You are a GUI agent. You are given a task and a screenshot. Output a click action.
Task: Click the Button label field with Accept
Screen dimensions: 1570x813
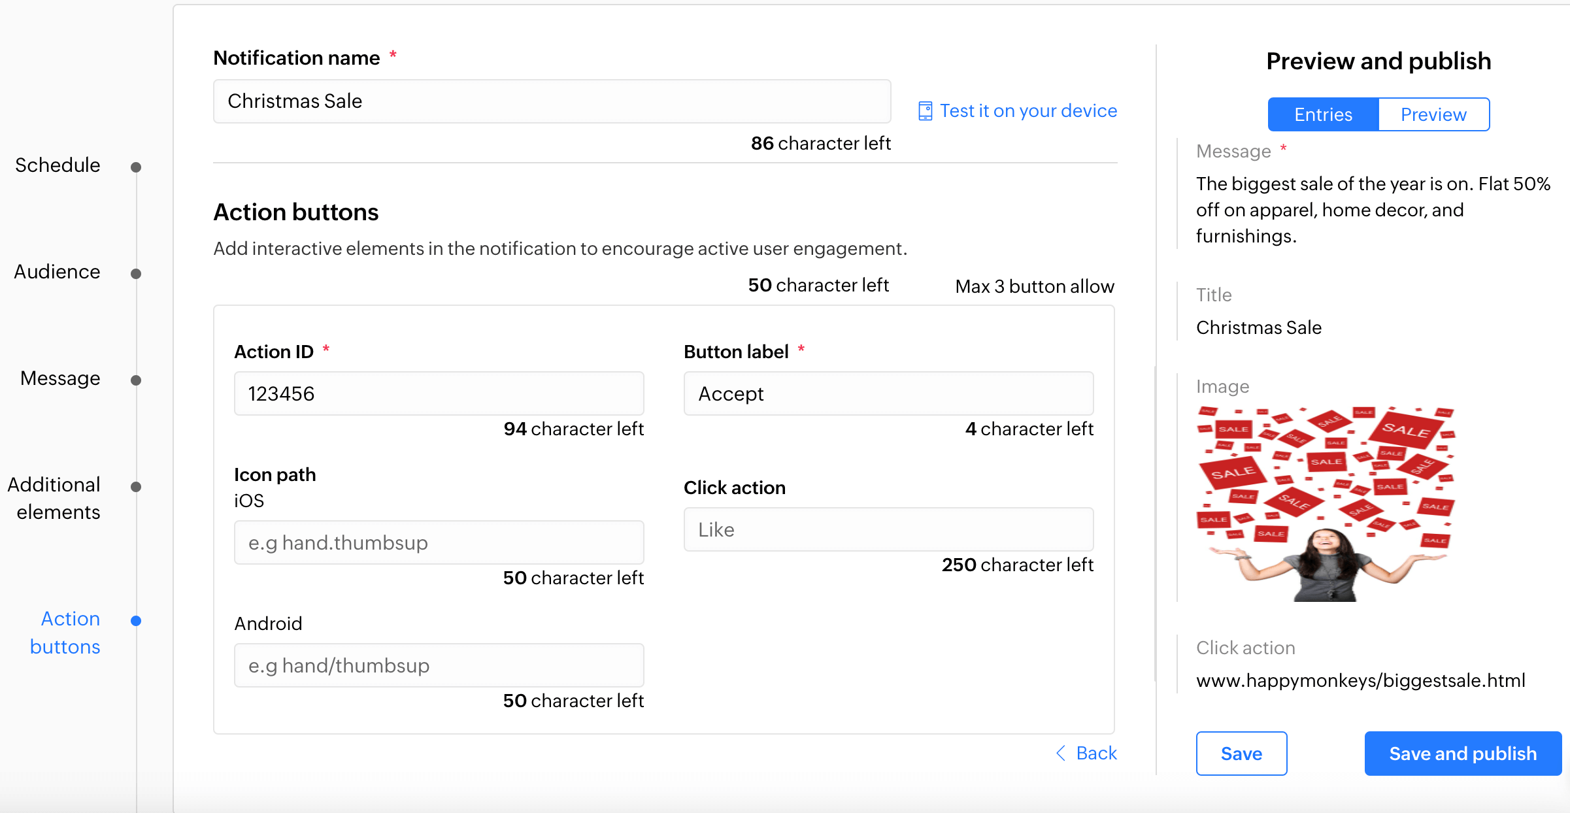pos(888,393)
